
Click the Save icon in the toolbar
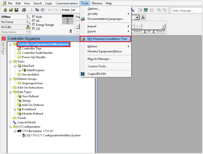tap(17, 10)
